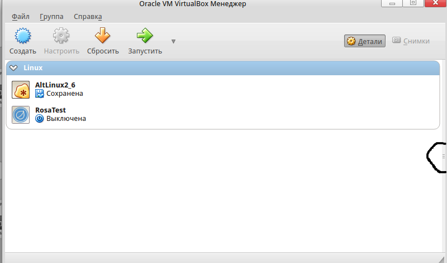Click the Запустить green arrow icon
The width and height of the screenshot is (447, 263).
145,36
